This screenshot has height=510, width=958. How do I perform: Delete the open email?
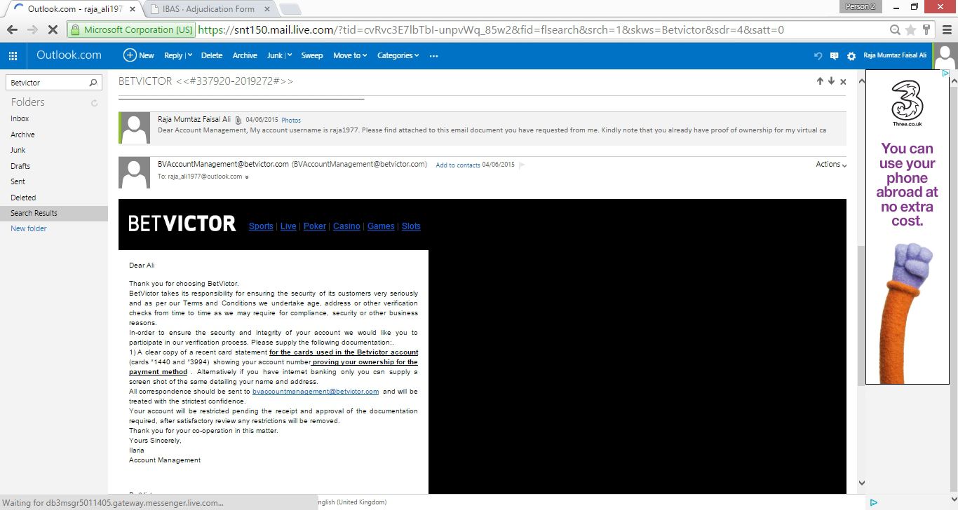pos(212,55)
